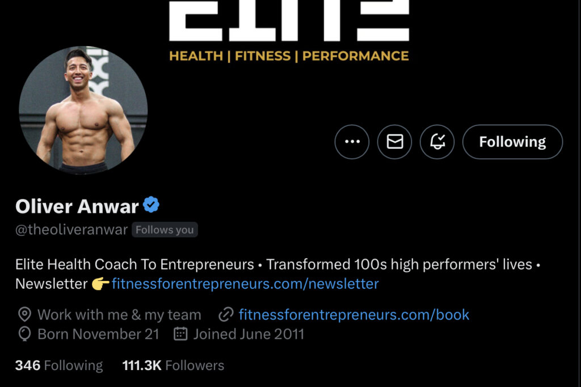Viewport: 581px width, 387px height.
Task: Click the @theoliveranwar handle
Action: pos(71,230)
